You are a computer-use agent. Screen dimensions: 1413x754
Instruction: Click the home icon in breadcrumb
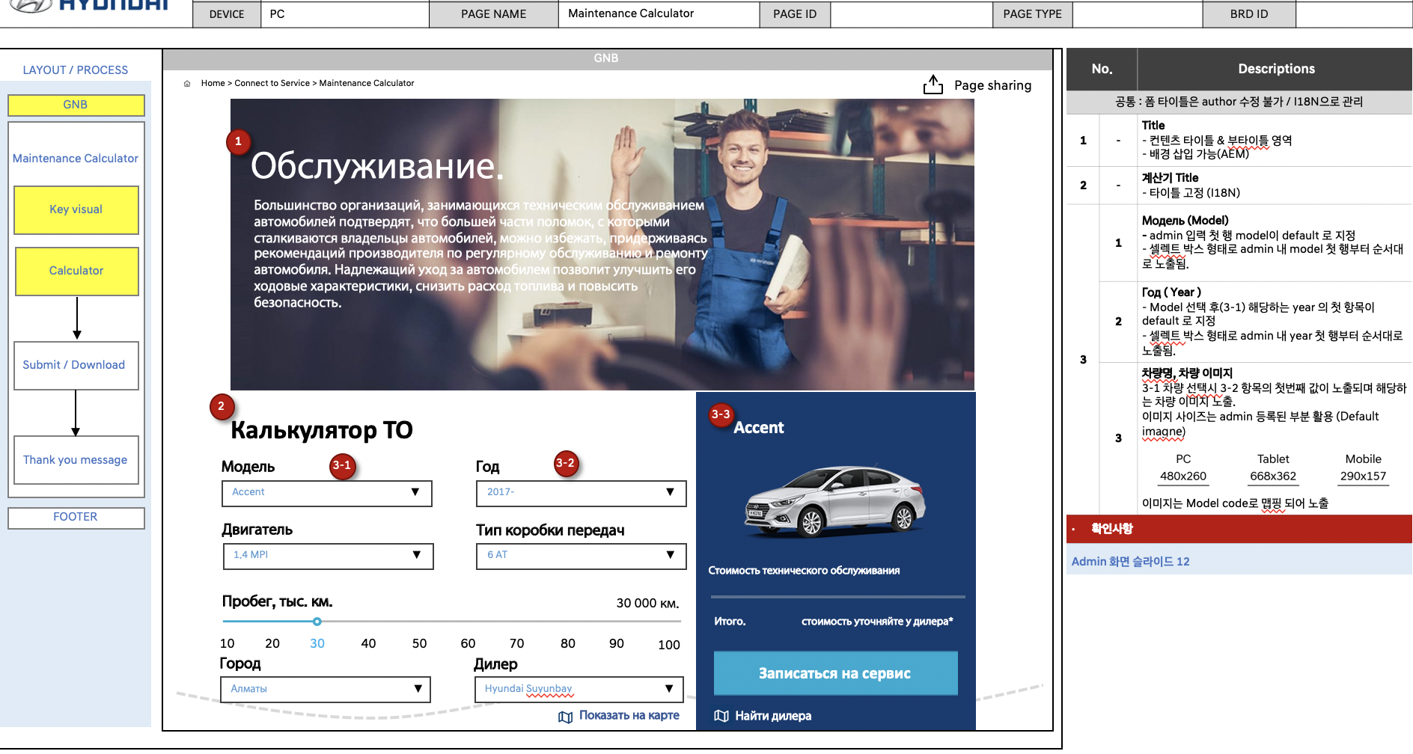(x=187, y=84)
